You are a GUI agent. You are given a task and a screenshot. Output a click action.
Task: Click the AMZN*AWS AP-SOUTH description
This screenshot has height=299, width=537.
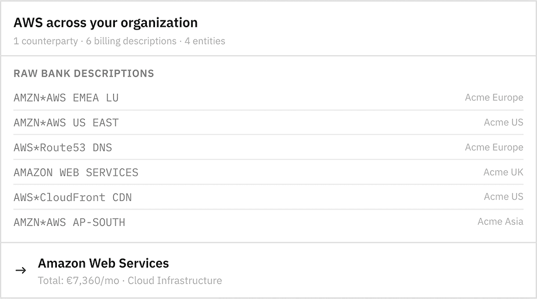[x=69, y=223]
